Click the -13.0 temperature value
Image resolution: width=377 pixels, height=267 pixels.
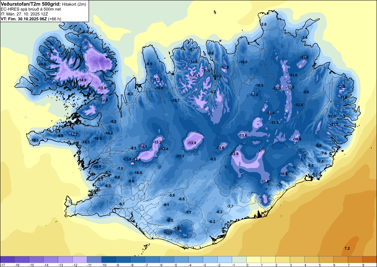220,148
